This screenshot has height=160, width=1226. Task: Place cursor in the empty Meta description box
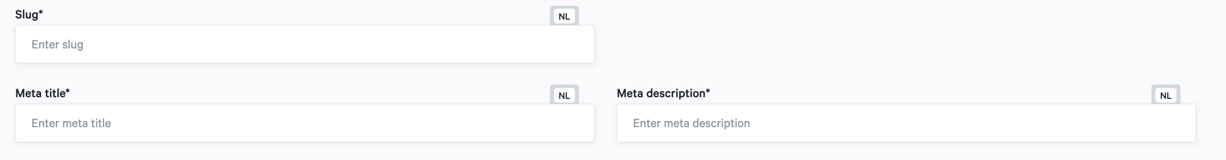906,123
